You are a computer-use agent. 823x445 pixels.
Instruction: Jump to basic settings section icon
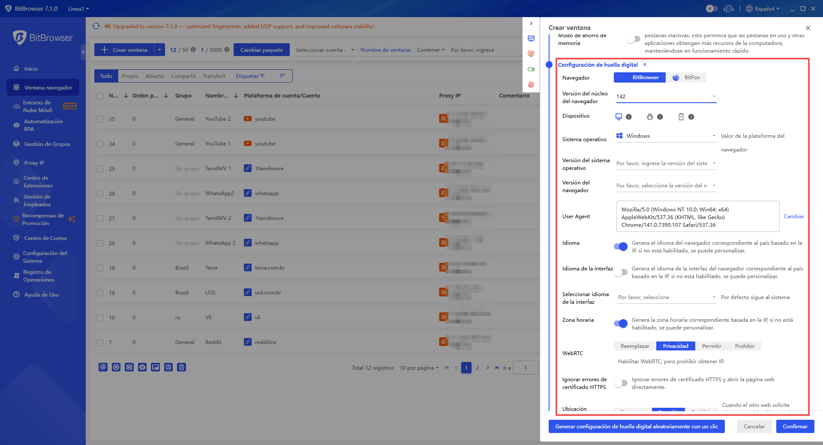point(531,39)
